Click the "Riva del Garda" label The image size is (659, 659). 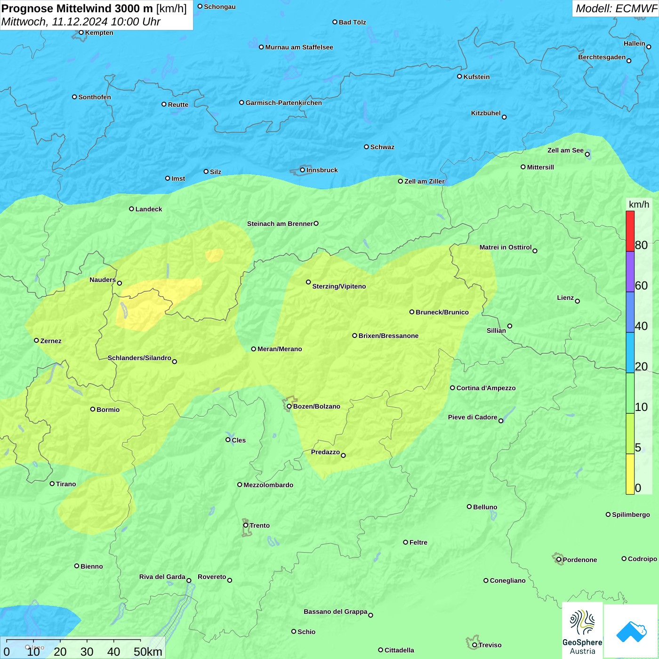pyautogui.click(x=162, y=577)
